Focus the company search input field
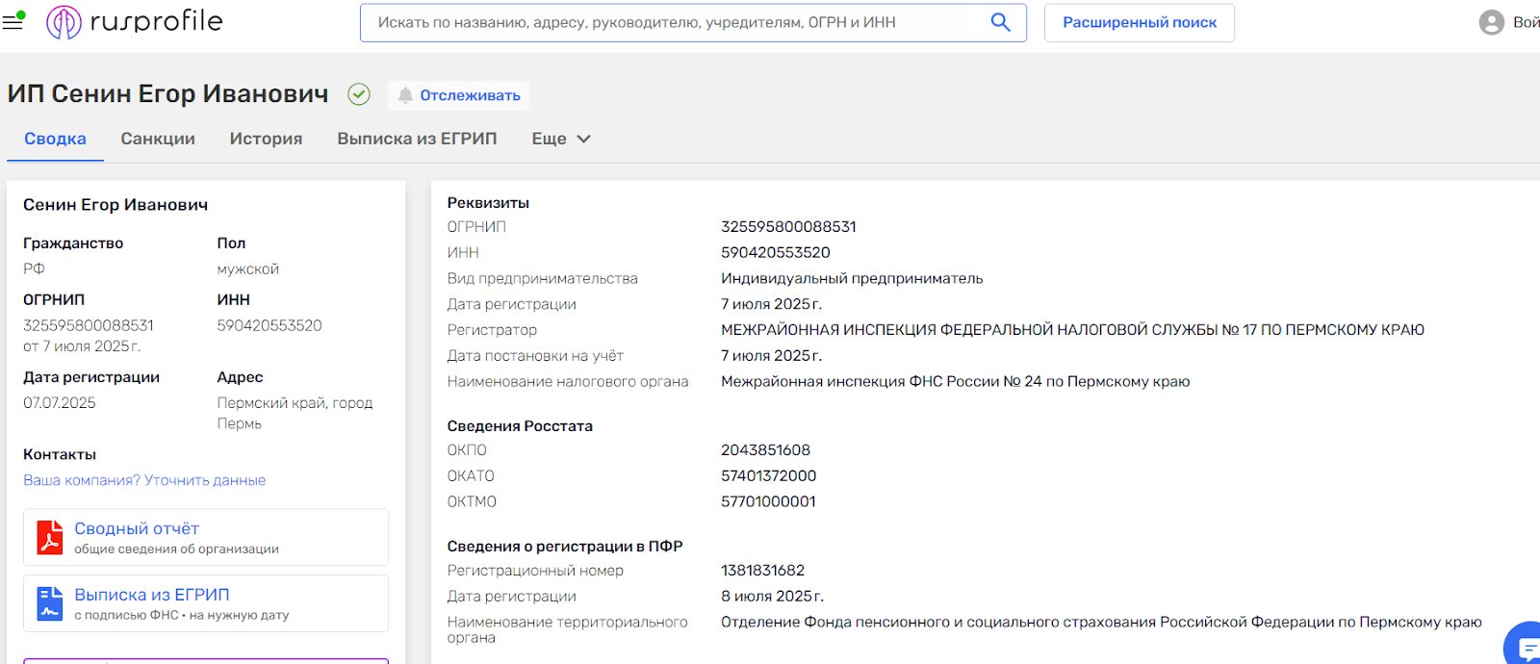This screenshot has height=664, width=1540. 674,22
